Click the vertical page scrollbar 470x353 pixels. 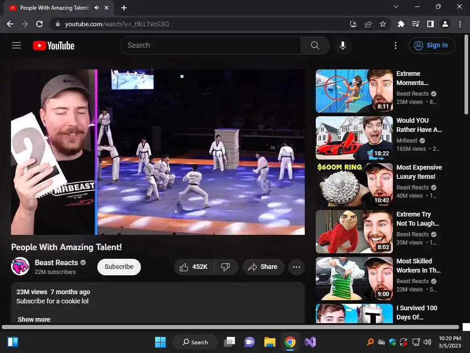tap(466, 74)
